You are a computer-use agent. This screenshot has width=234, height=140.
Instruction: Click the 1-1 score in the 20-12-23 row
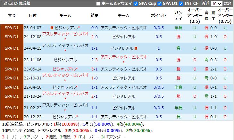[95, 117]
